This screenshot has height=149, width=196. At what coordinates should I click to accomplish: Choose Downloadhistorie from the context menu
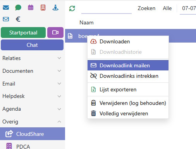click(x=128, y=52)
